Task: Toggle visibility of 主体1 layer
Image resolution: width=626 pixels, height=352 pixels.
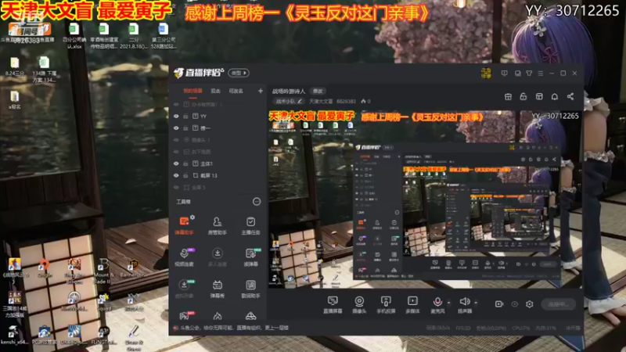Action: 176,163
